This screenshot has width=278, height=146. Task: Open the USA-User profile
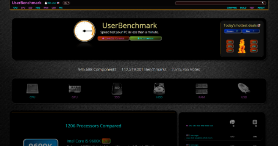(52, 3)
